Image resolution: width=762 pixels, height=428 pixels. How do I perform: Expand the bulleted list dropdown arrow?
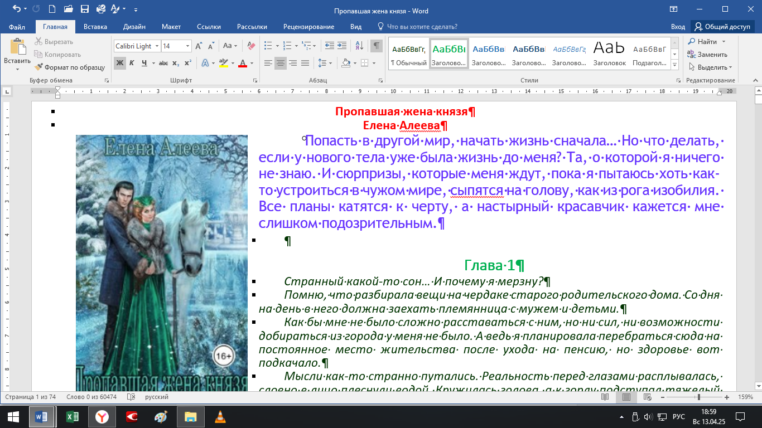(x=277, y=46)
